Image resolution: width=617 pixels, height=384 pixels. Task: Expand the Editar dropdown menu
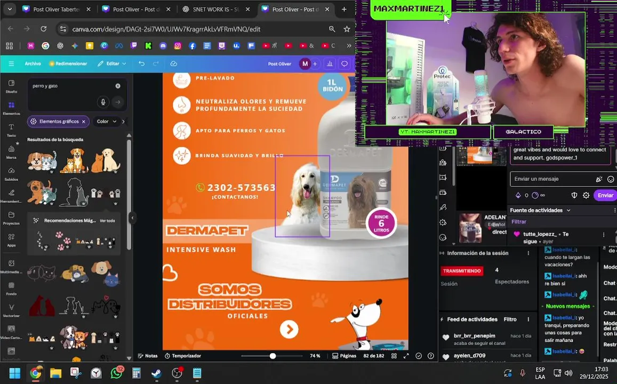click(112, 64)
